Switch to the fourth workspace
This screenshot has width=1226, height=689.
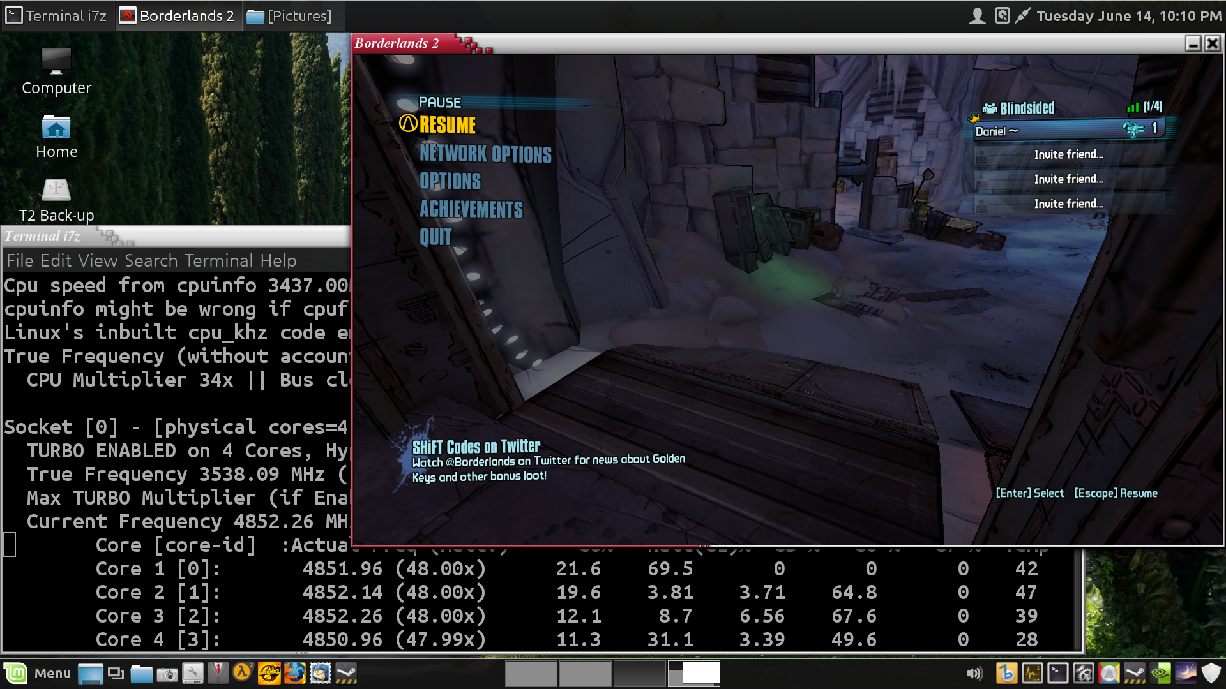point(694,674)
